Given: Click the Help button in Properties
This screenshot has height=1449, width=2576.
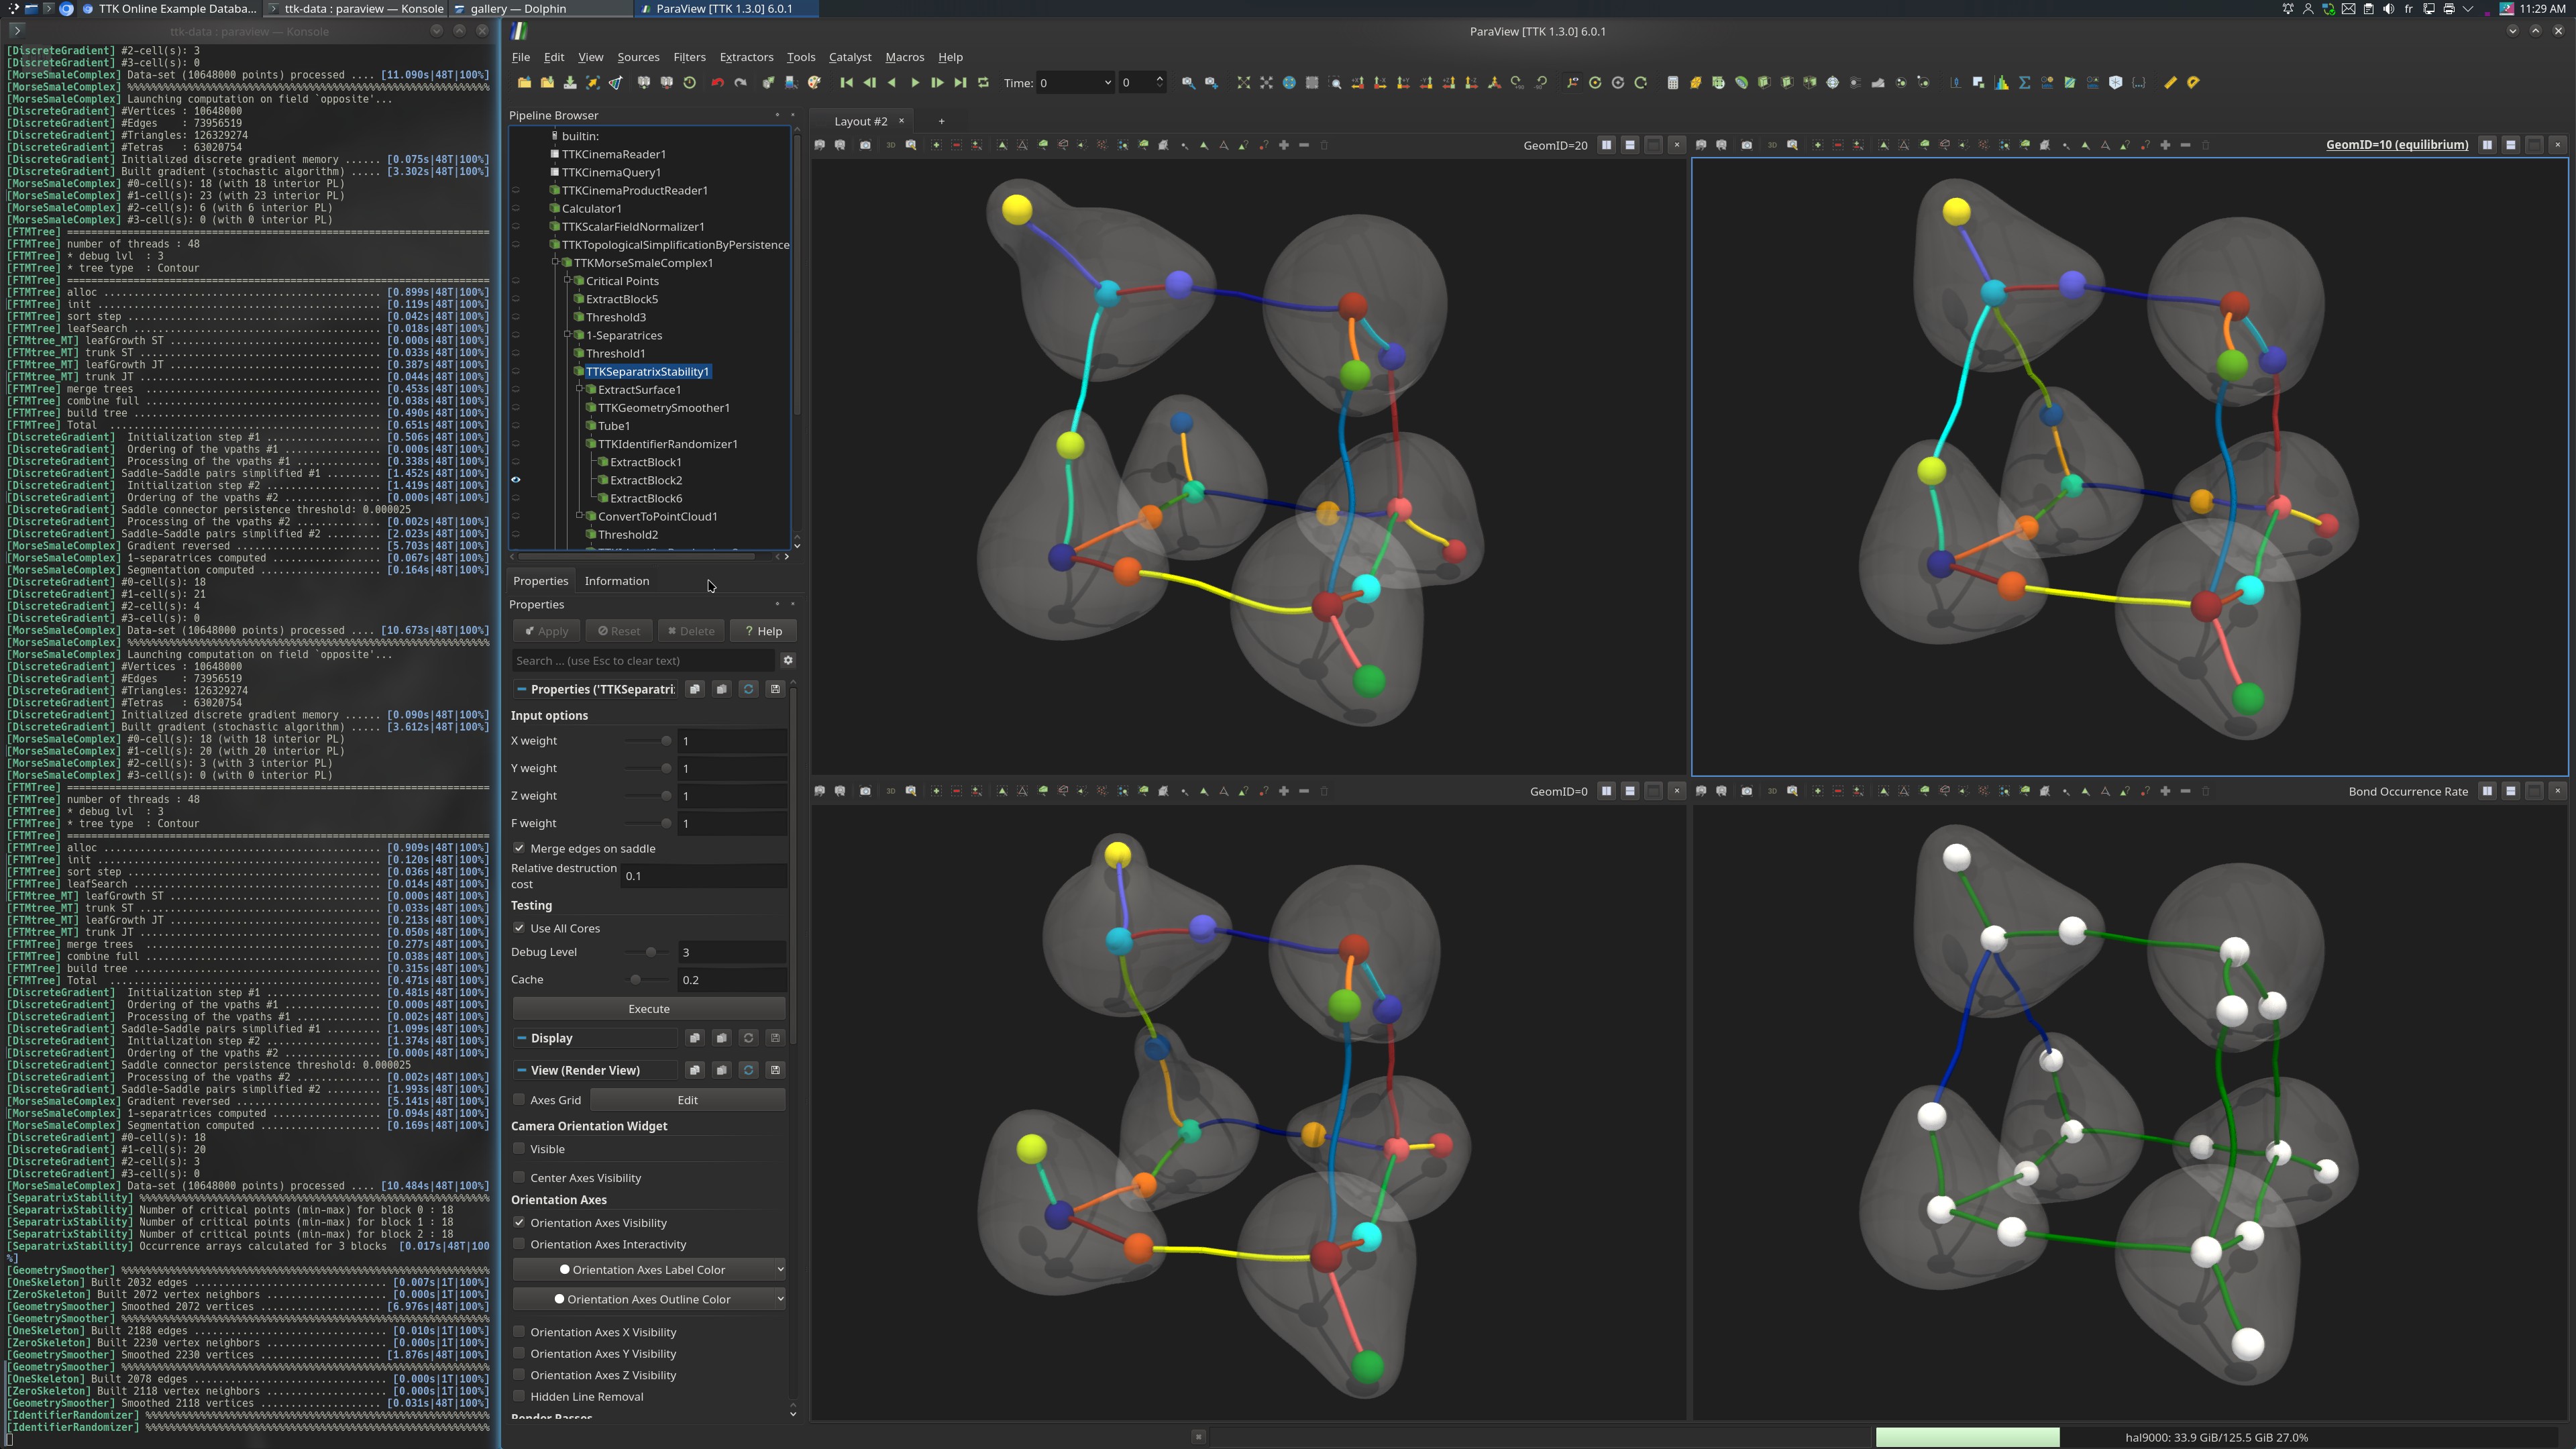Looking at the screenshot, I should click(763, 631).
